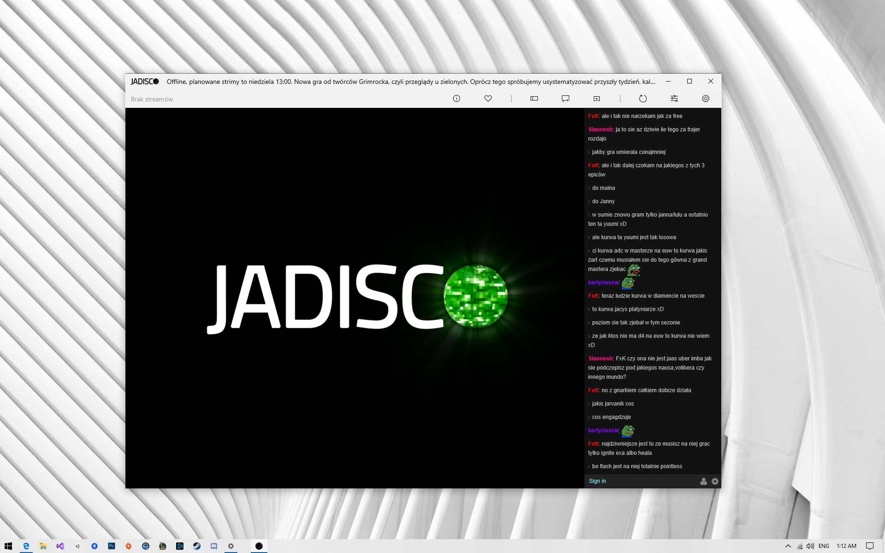Click the Jadisco app taskbar icon
The height and width of the screenshot is (553, 885).
(x=259, y=546)
